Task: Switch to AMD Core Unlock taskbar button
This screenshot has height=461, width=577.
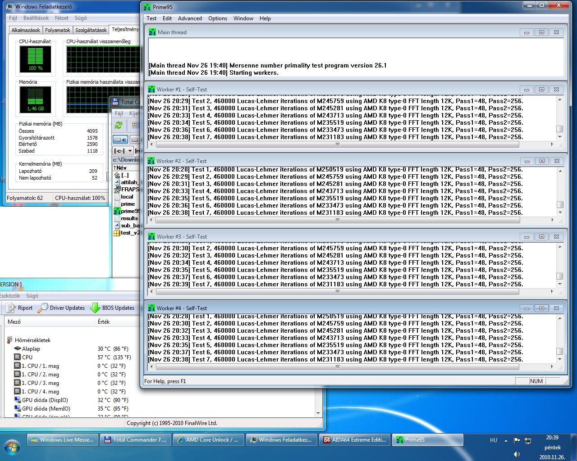Action: (x=209, y=440)
